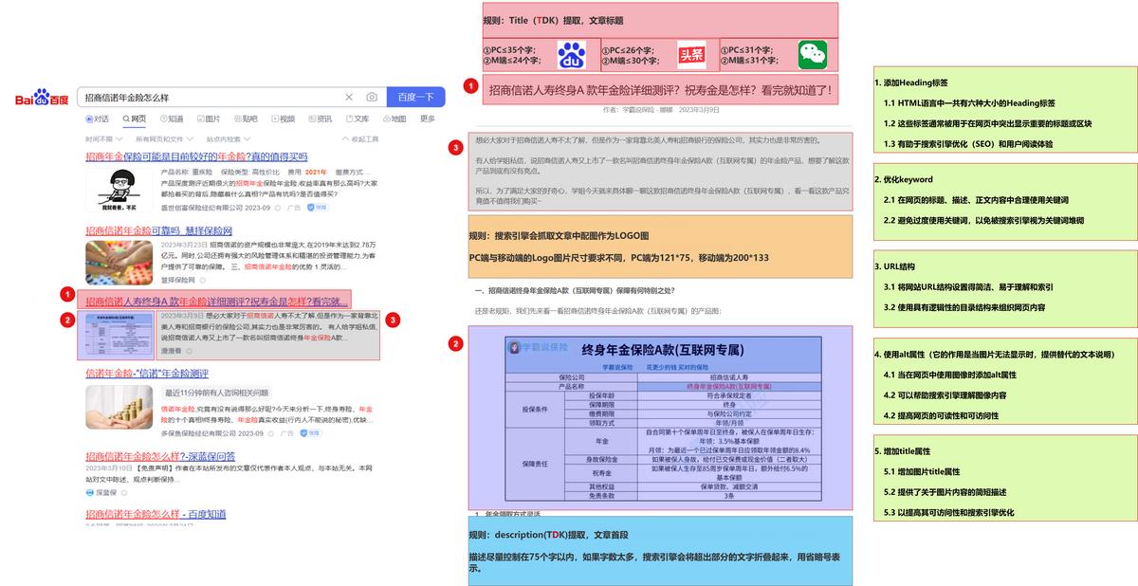Expand the 站点内检索 site search dropdown
Viewport: 1138px width, 586px height.
[228, 138]
